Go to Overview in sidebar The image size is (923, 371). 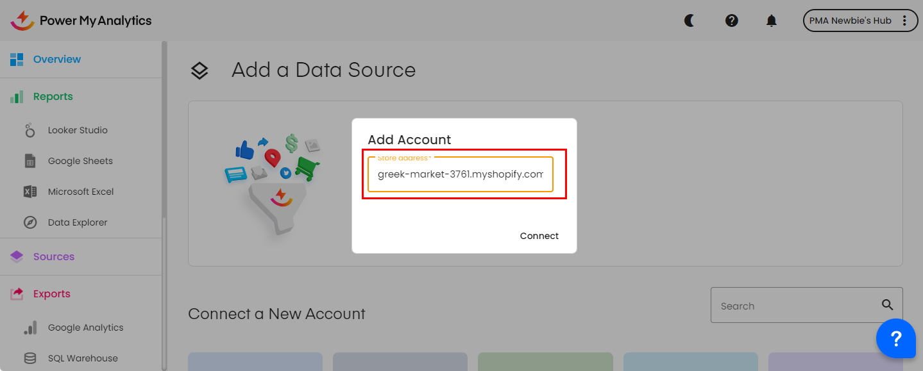(x=56, y=60)
